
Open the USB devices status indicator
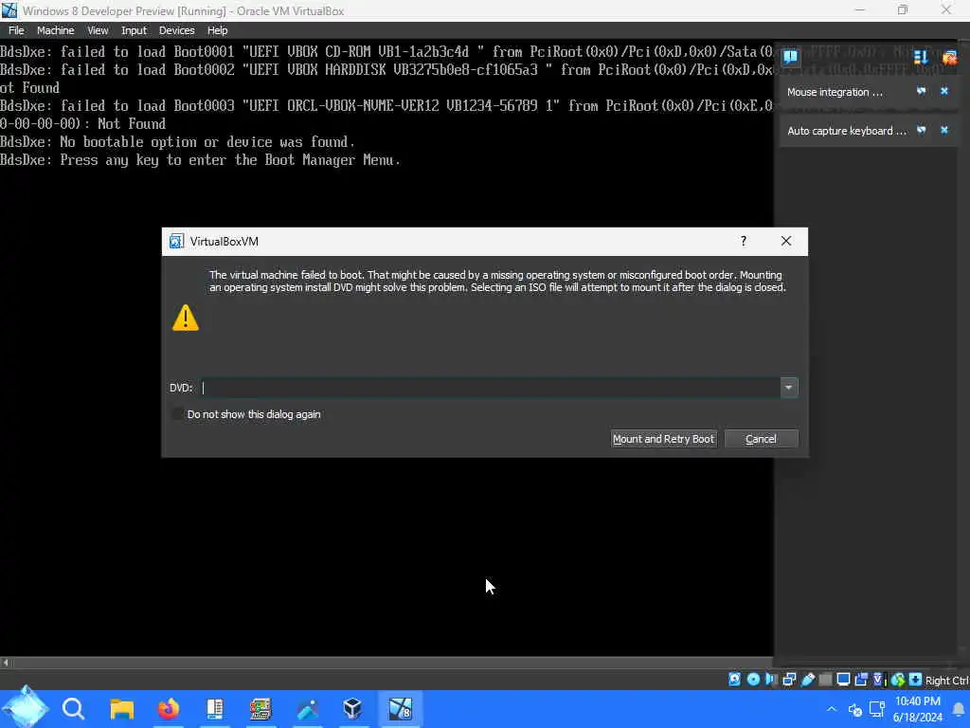807,679
